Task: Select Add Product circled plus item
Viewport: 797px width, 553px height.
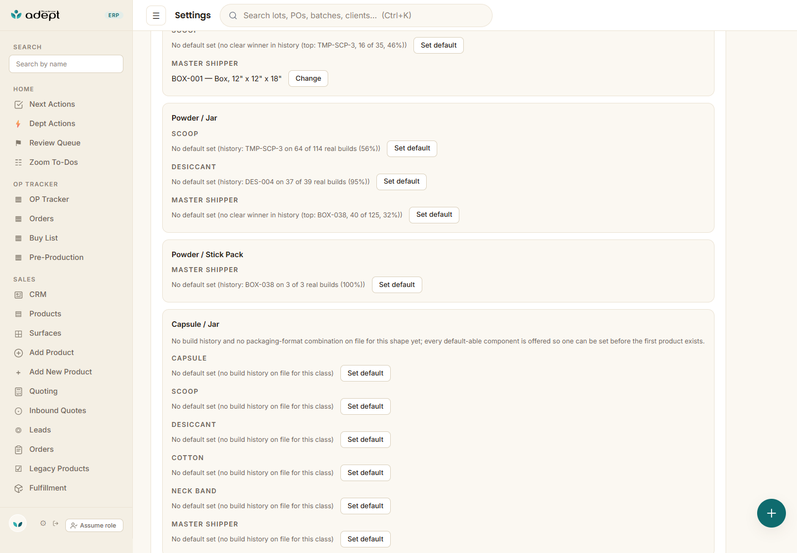Action: pos(66,352)
